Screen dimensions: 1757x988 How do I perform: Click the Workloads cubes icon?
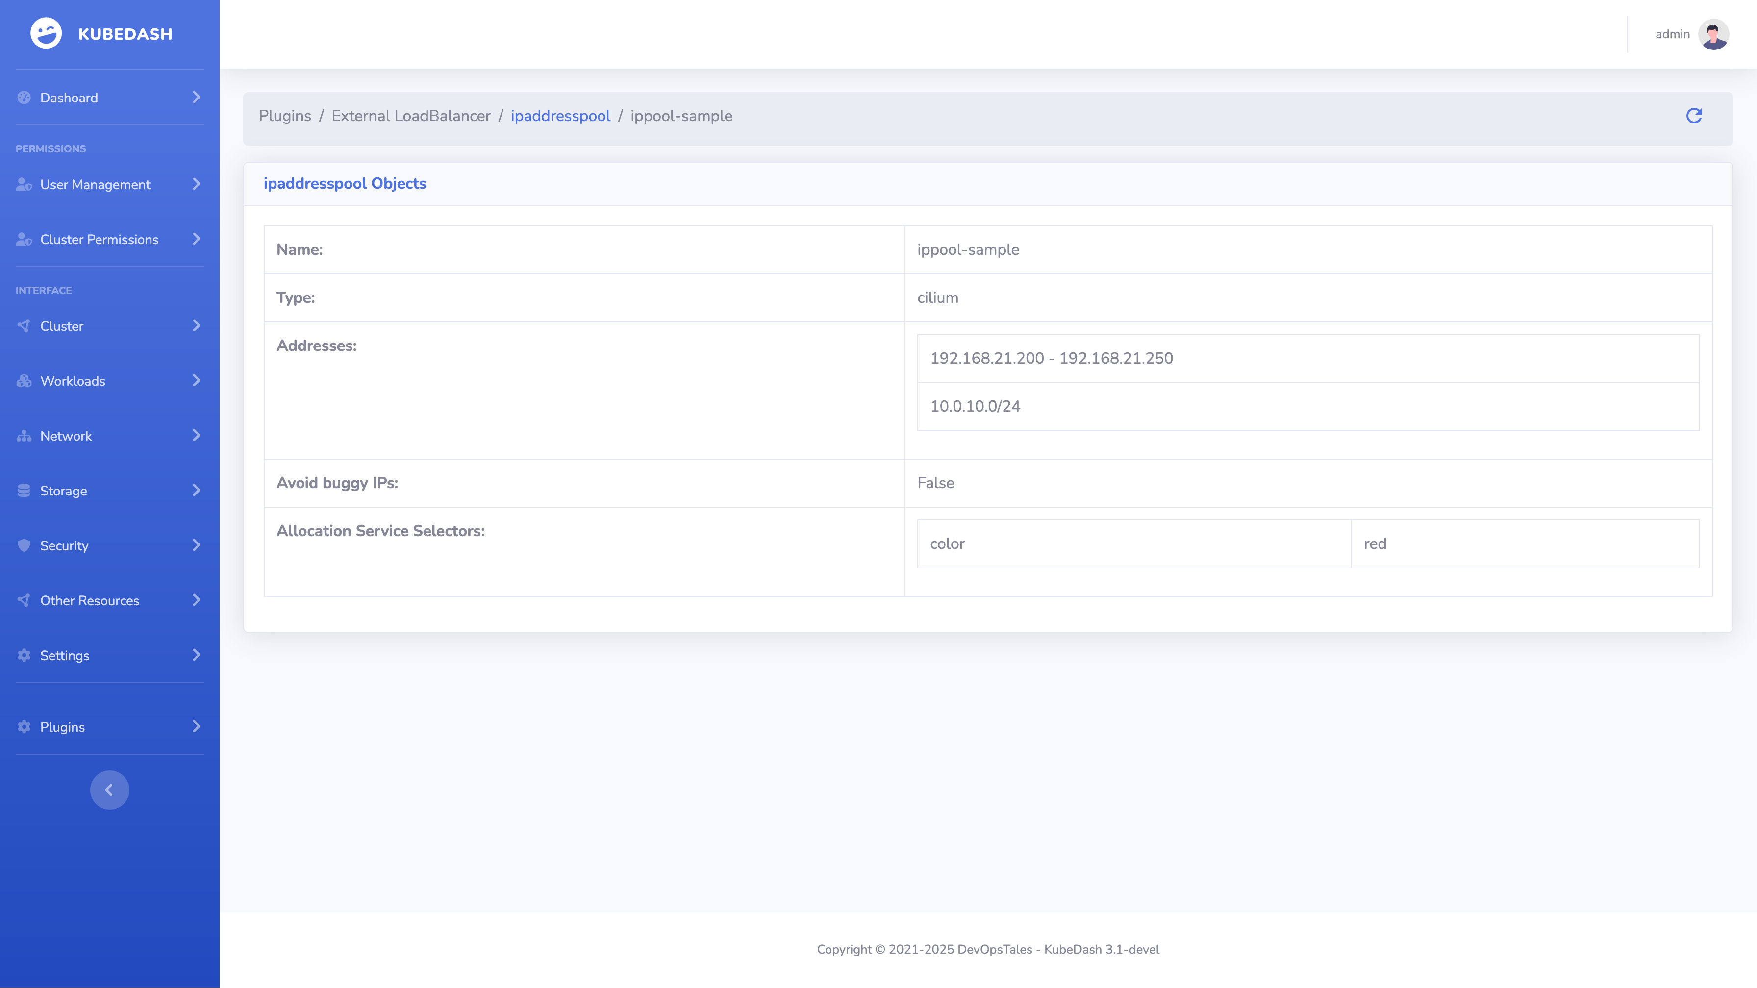click(x=25, y=381)
